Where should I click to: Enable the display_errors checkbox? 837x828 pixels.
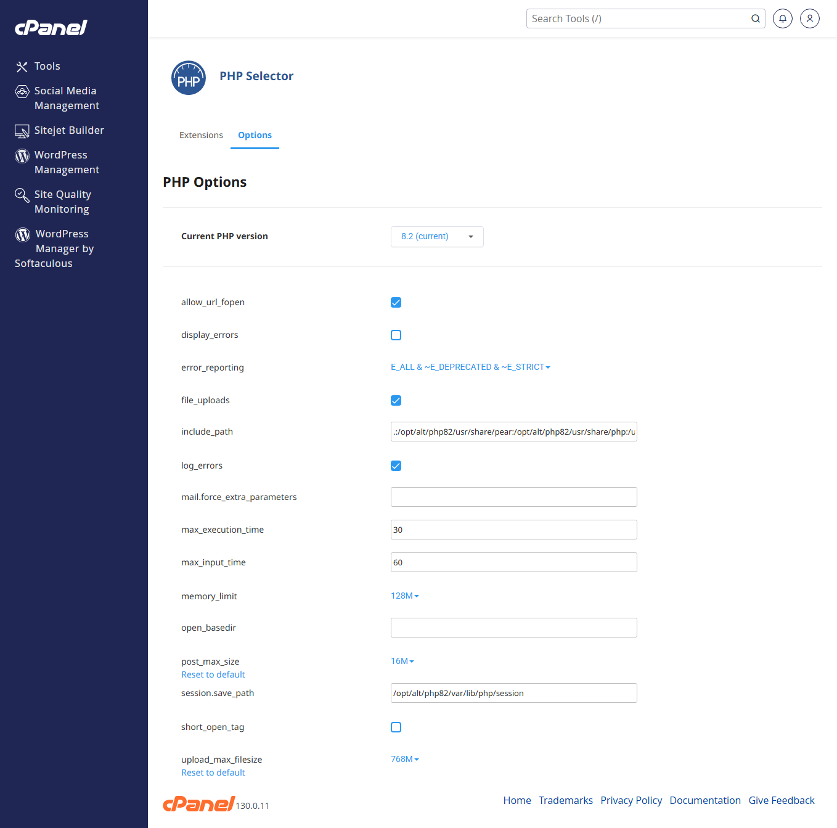tap(396, 335)
